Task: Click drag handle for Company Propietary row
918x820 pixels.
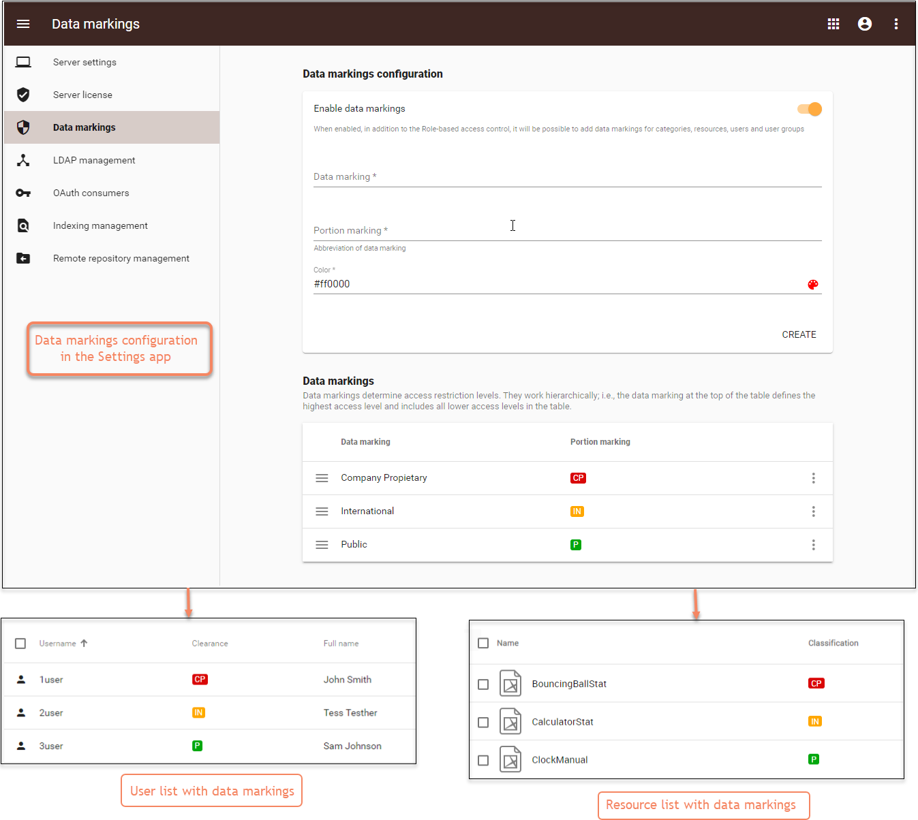Action: [x=322, y=478]
